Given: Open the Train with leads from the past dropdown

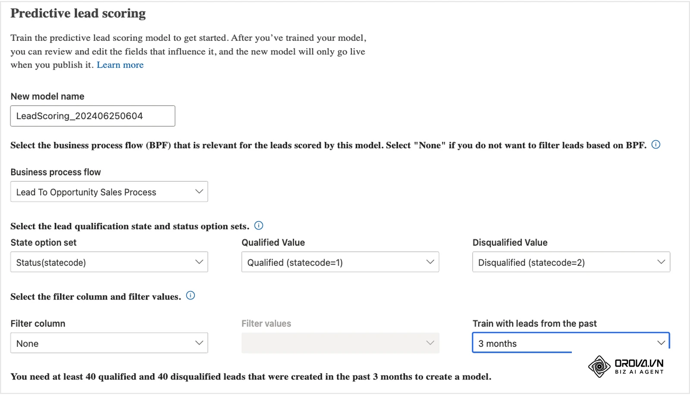Looking at the screenshot, I should (571, 343).
